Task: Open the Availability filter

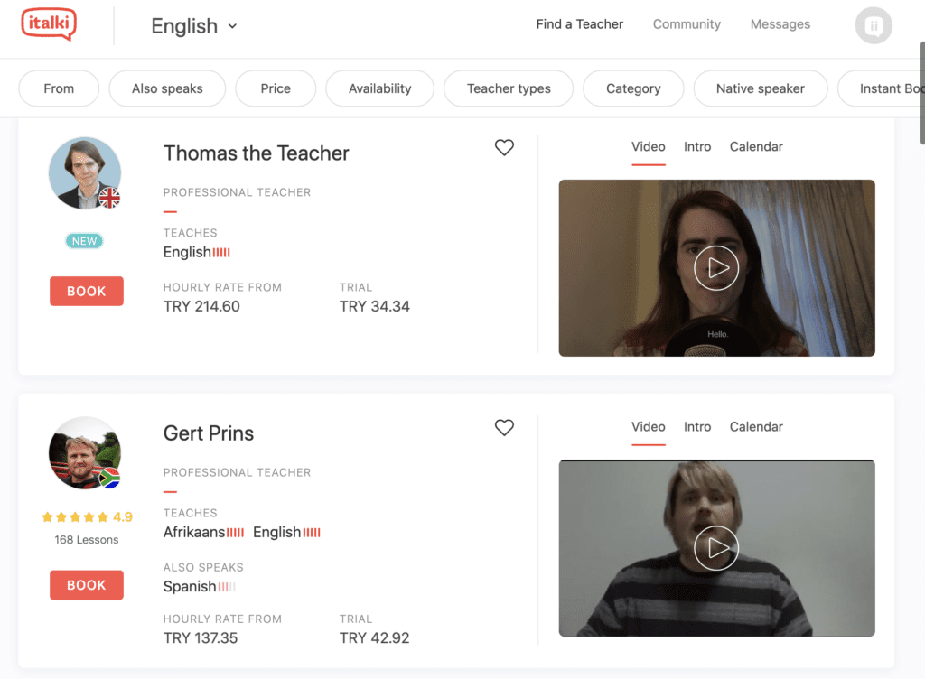Action: tap(379, 88)
